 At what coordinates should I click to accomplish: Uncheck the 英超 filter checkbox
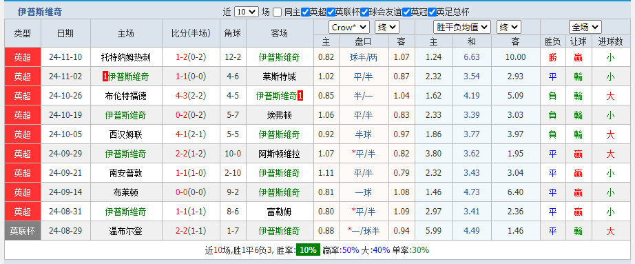click(306, 12)
